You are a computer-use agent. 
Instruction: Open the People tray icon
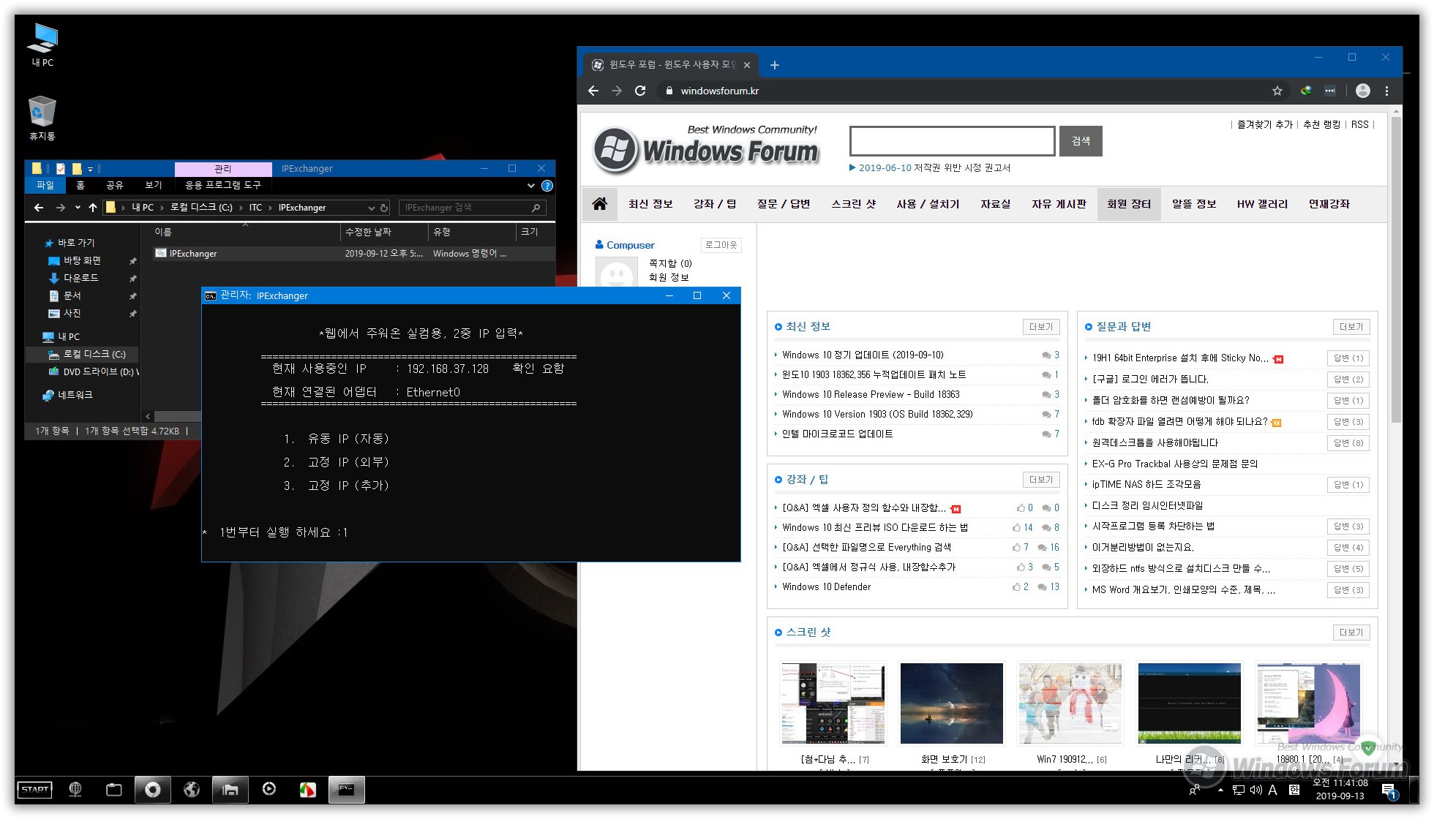click(x=1195, y=790)
